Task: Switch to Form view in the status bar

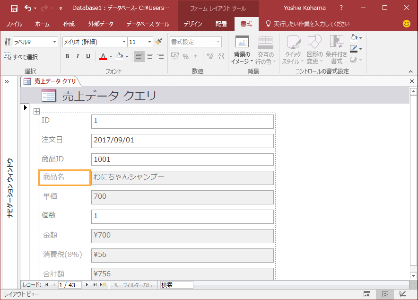Action: (x=367, y=294)
